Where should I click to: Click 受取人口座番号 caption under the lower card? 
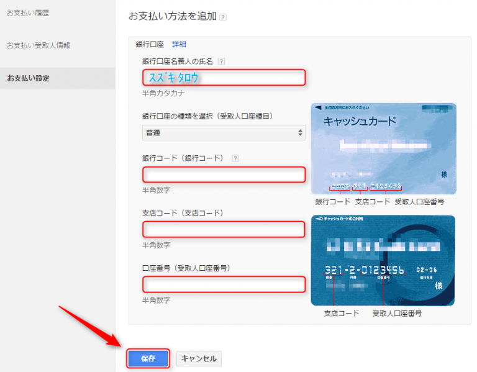pos(397,314)
